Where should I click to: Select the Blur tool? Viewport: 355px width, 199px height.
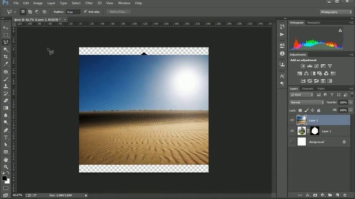click(x=6, y=115)
